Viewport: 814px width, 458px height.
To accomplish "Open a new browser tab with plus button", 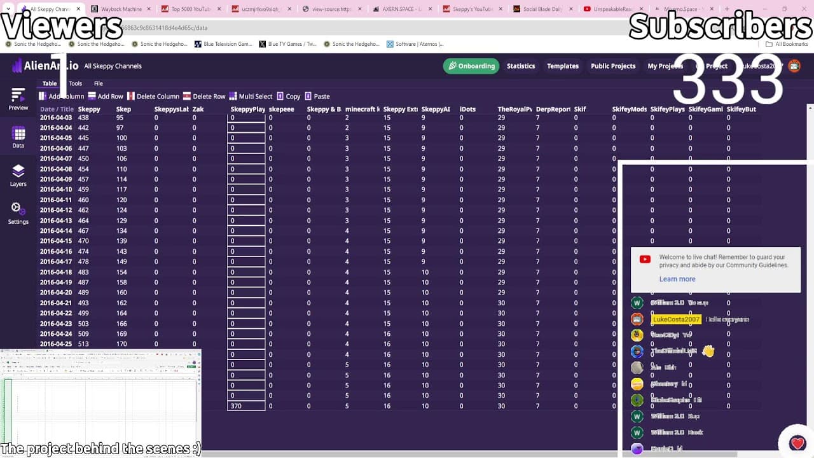I will [x=728, y=10].
